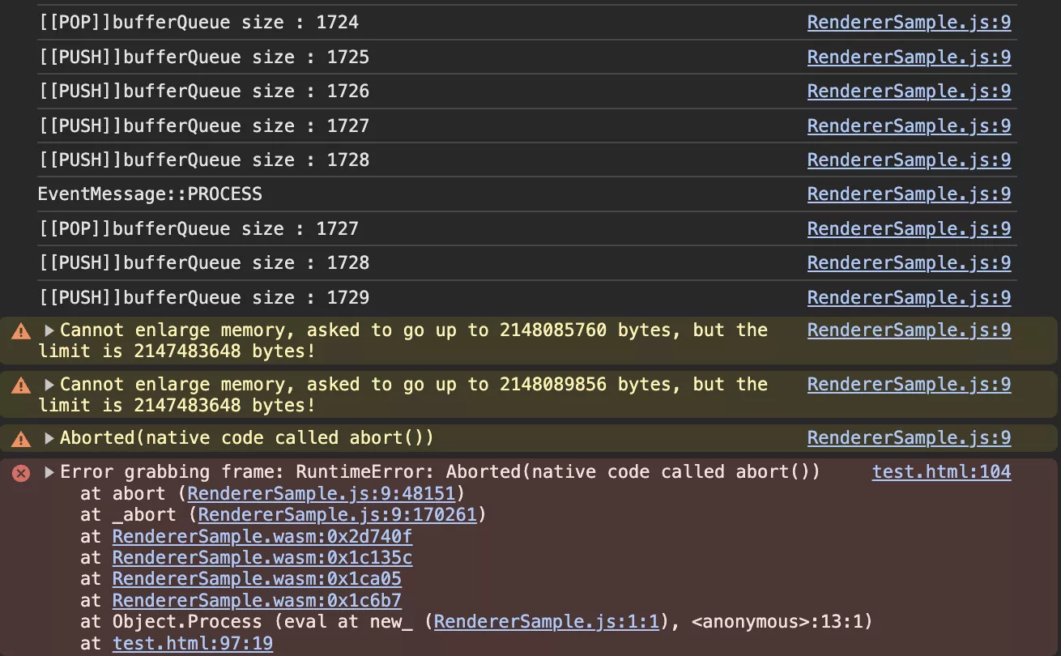Open source link for EventMessage::PROCESS log

pyautogui.click(x=909, y=194)
